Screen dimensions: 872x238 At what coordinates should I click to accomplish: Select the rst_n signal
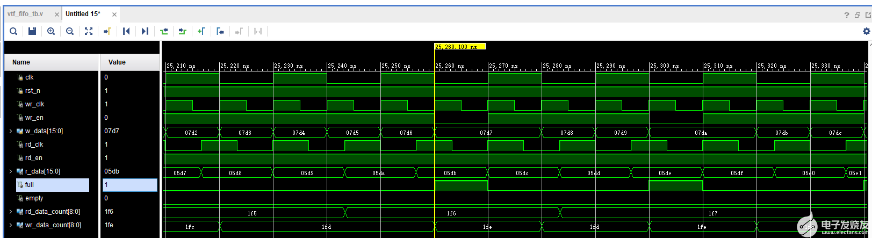click(x=32, y=91)
